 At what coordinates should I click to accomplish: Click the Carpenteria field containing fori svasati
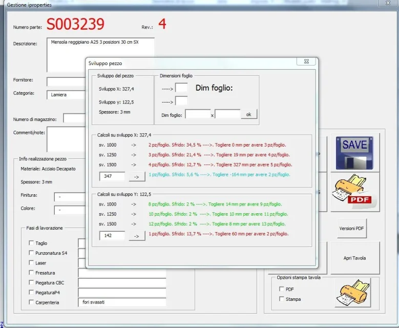(122, 302)
